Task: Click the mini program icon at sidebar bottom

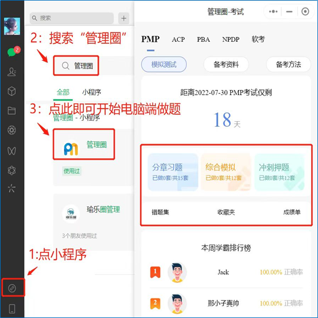Action: click(x=12, y=288)
